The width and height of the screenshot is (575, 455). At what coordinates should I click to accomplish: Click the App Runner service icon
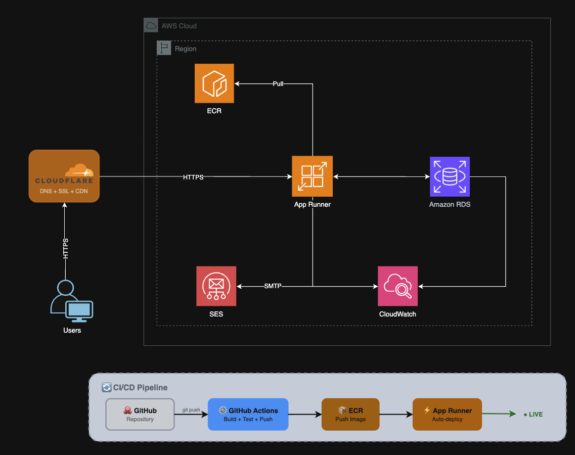tap(312, 176)
